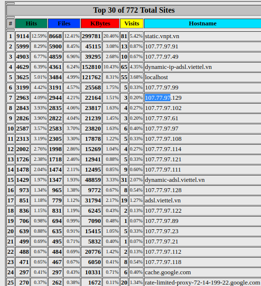Select hostname adsl.viettel.vn
This screenshot has height=286, width=261.
163,200
